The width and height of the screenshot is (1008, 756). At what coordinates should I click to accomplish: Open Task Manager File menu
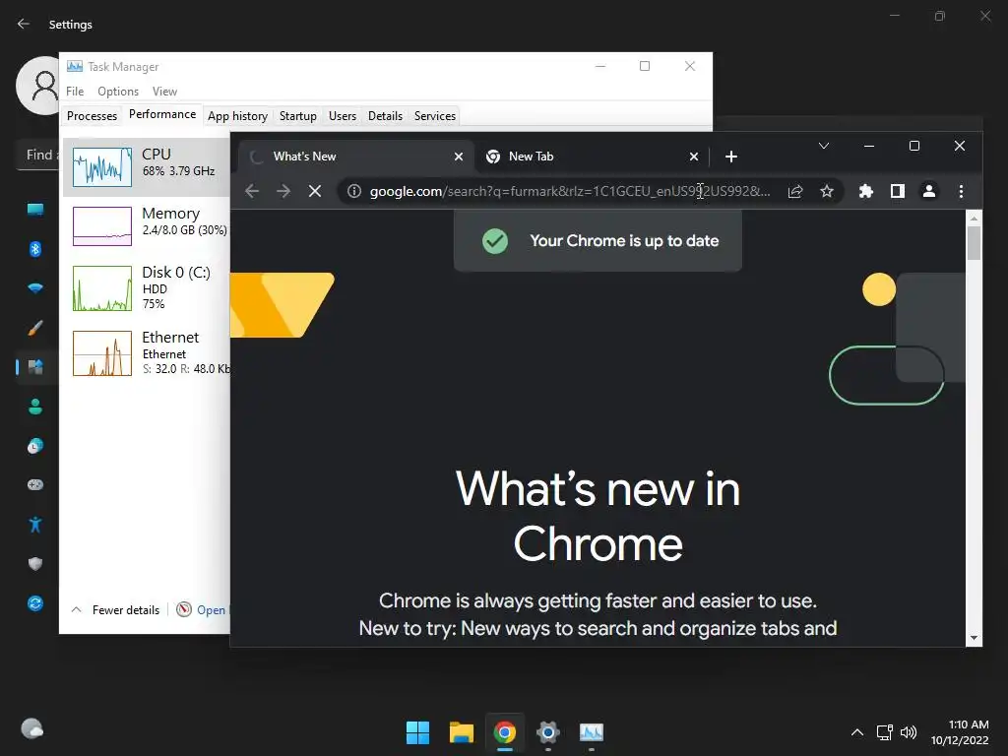[x=75, y=92]
